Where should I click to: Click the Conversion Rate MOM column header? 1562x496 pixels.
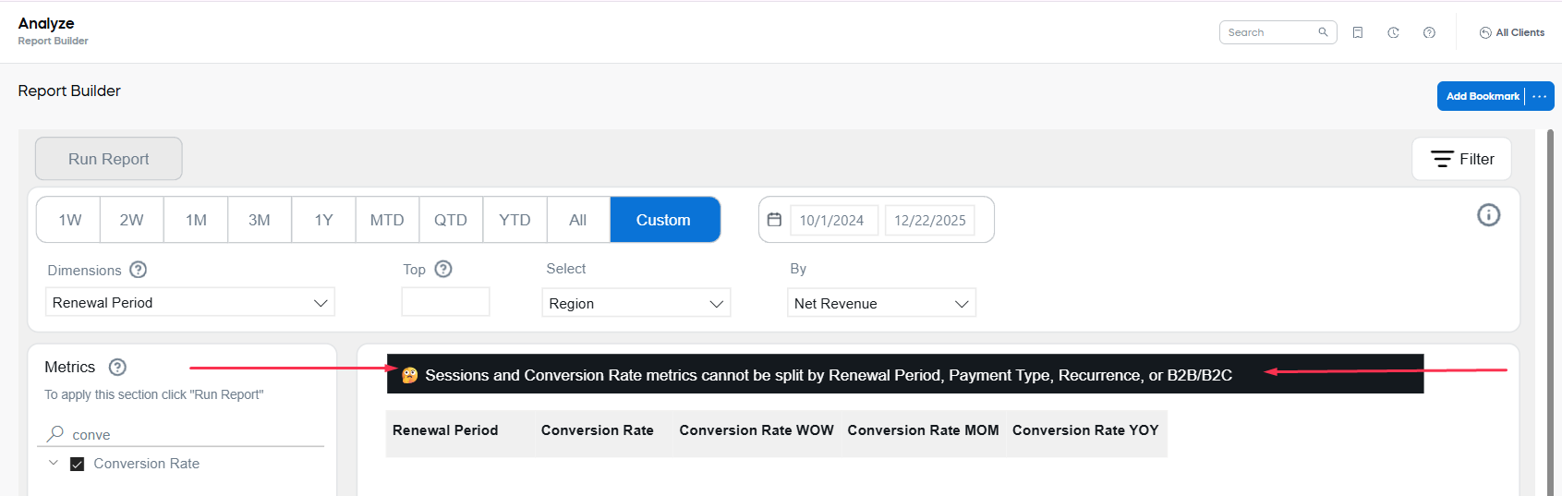pyautogui.click(x=923, y=430)
